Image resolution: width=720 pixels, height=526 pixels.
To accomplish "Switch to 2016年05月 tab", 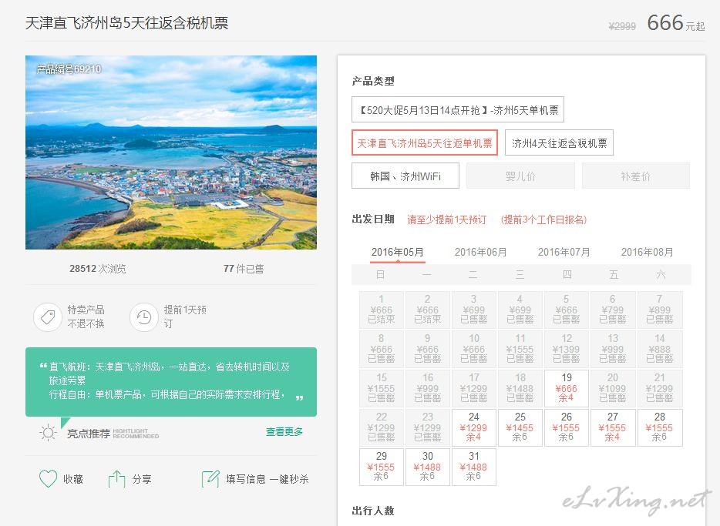I will coord(398,253).
